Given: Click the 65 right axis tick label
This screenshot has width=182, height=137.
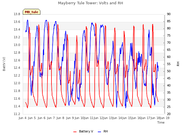Looking at the screenshot, I should pos(169,50).
